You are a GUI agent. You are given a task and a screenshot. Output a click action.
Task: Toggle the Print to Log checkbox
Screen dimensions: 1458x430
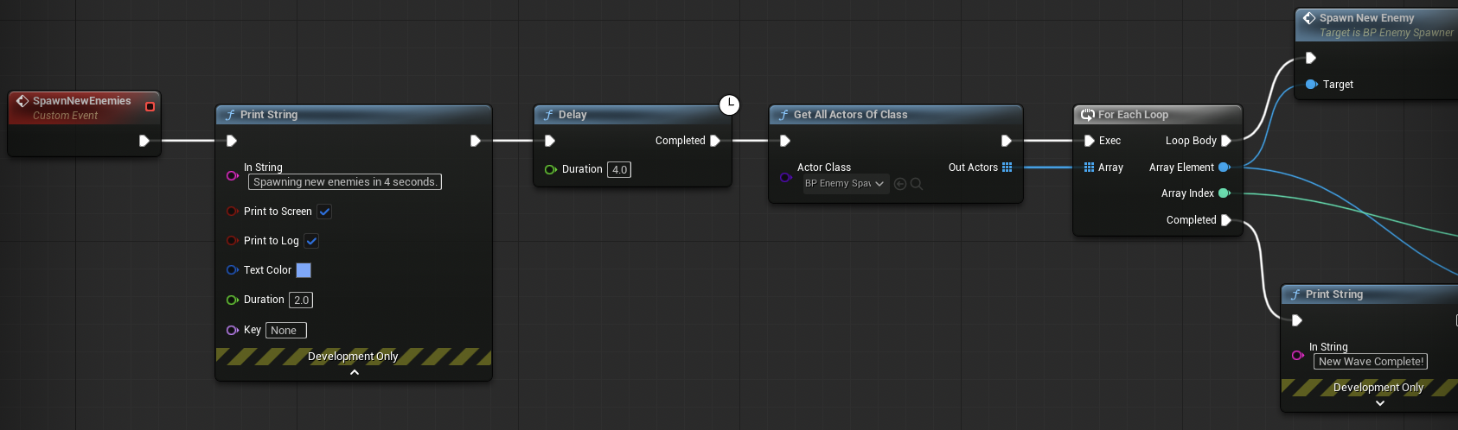(311, 241)
